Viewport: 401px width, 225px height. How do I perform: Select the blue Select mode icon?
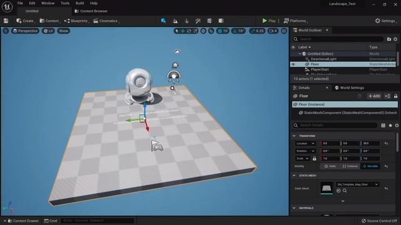pos(163,21)
